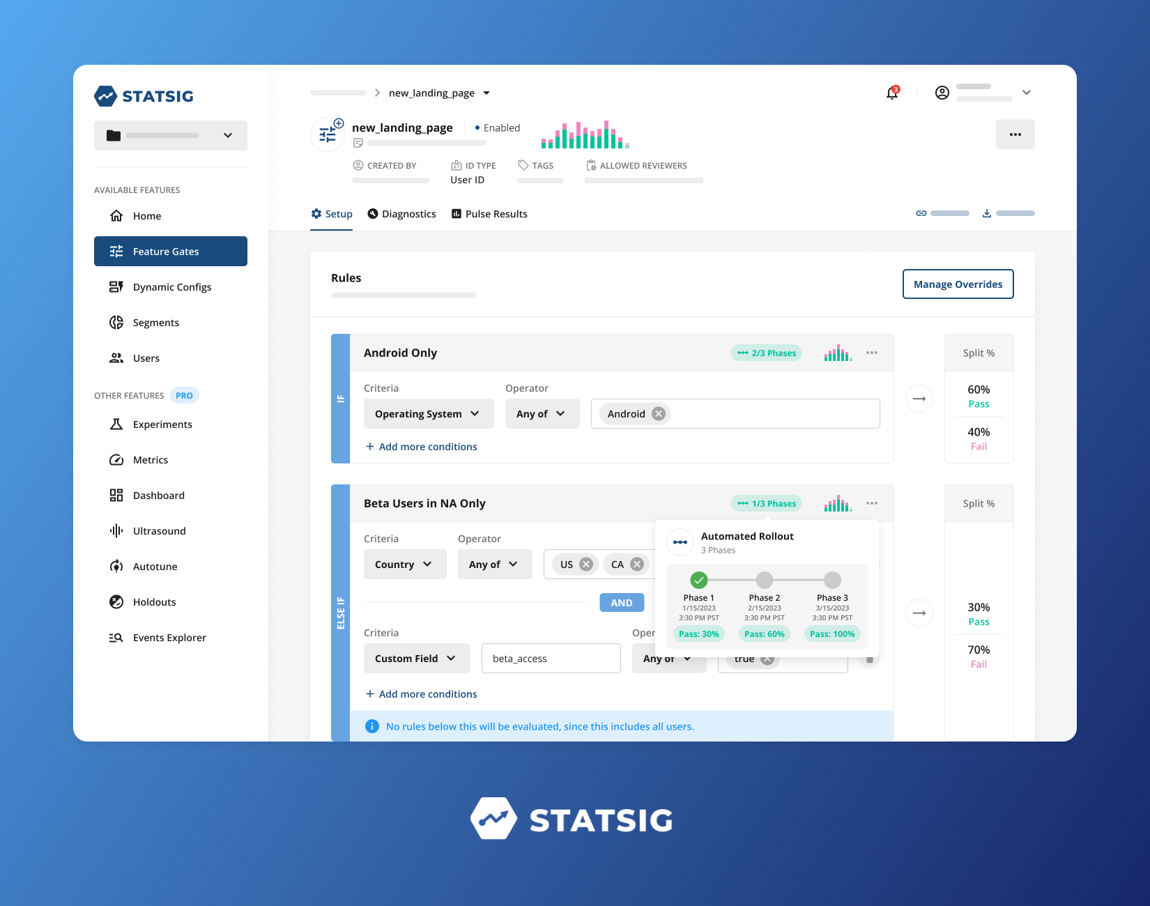Viewport: 1150px width, 906px height.
Task: Click the ID Type value User ID
Action: [467, 180]
